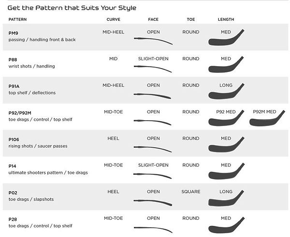Click the CURVE column header
The width and height of the screenshot is (290, 237).
point(114,19)
